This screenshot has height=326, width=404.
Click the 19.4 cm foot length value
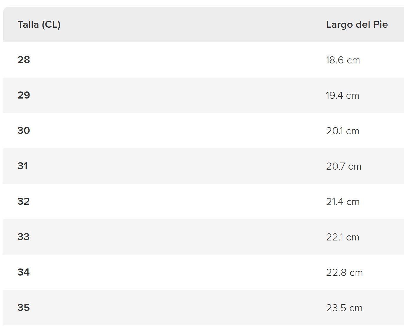point(343,96)
